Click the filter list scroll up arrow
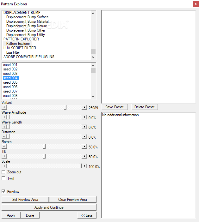This screenshot has width=199, height=222. point(93,13)
